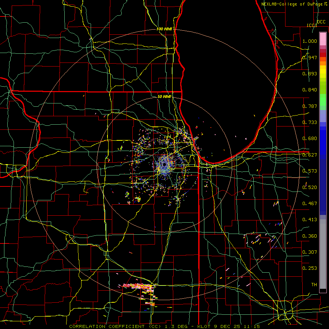Click the KLOT radar site center point
The image size is (329, 329).
(164, 165)
